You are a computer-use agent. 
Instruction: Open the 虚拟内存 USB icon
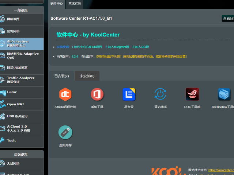65,132
